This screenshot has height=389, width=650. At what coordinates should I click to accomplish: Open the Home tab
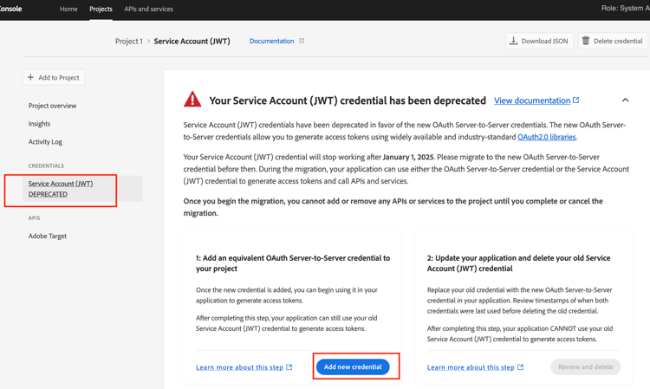click(68, 9)
